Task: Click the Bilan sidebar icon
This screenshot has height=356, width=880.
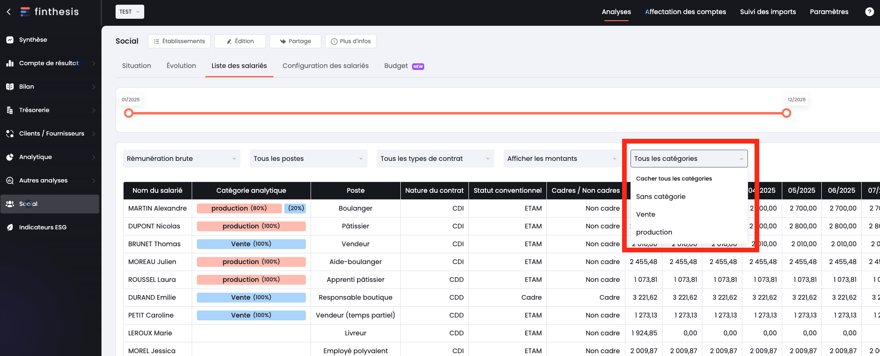Action: coord(10,87)
